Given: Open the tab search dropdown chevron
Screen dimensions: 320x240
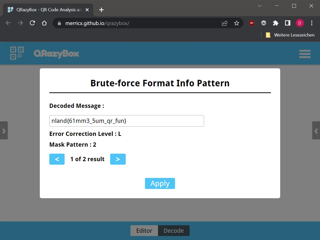Looking at the screenshot, I should pyautogui.click(x=260, y=6).
